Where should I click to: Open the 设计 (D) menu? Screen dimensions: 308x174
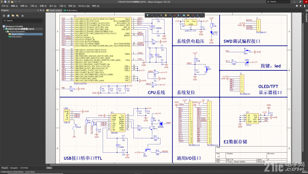coord(53,6)
